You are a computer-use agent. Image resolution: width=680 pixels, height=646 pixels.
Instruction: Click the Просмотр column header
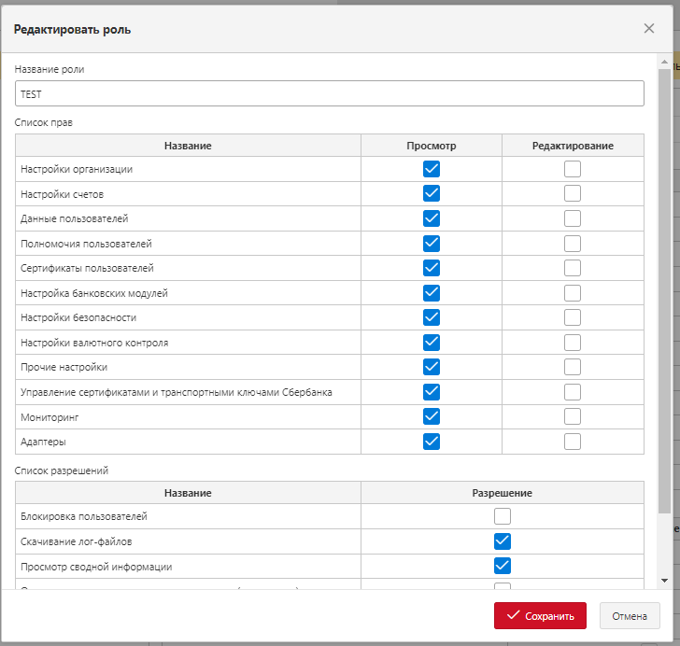(x=432, y=146)
